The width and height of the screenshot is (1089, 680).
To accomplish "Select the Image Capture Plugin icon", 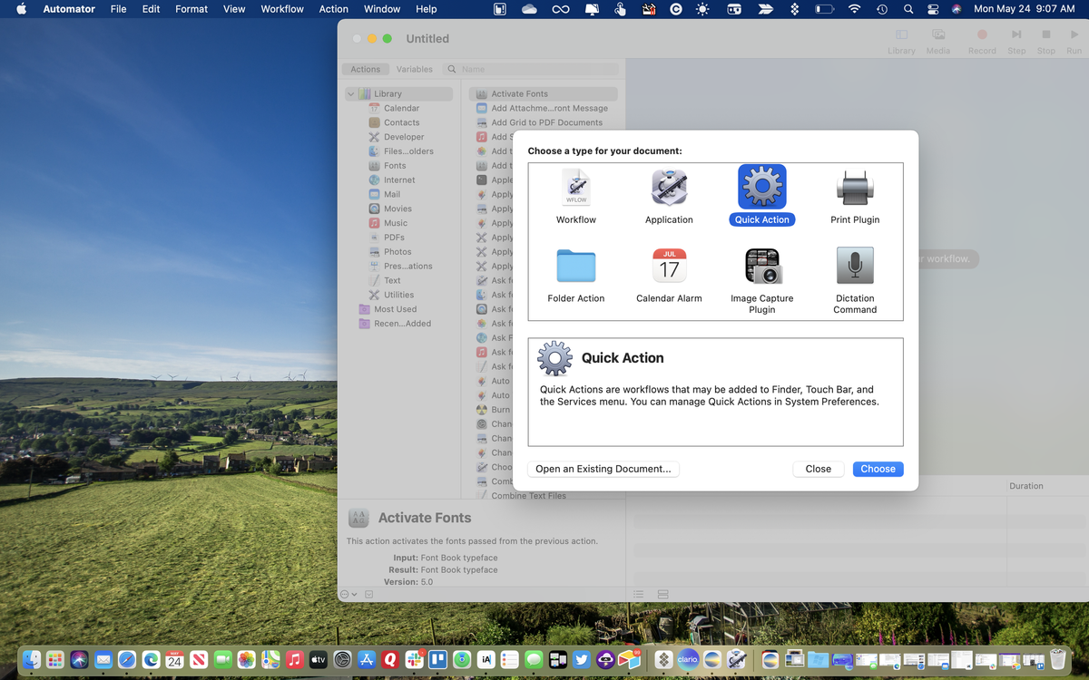I will [x=762, y=266].
